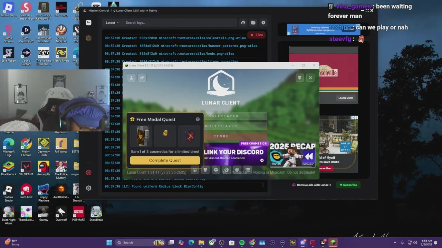Select the duck cosmetic reward thumbnail
The width and height of the screenshot is (442, 248).
(165, 136)
